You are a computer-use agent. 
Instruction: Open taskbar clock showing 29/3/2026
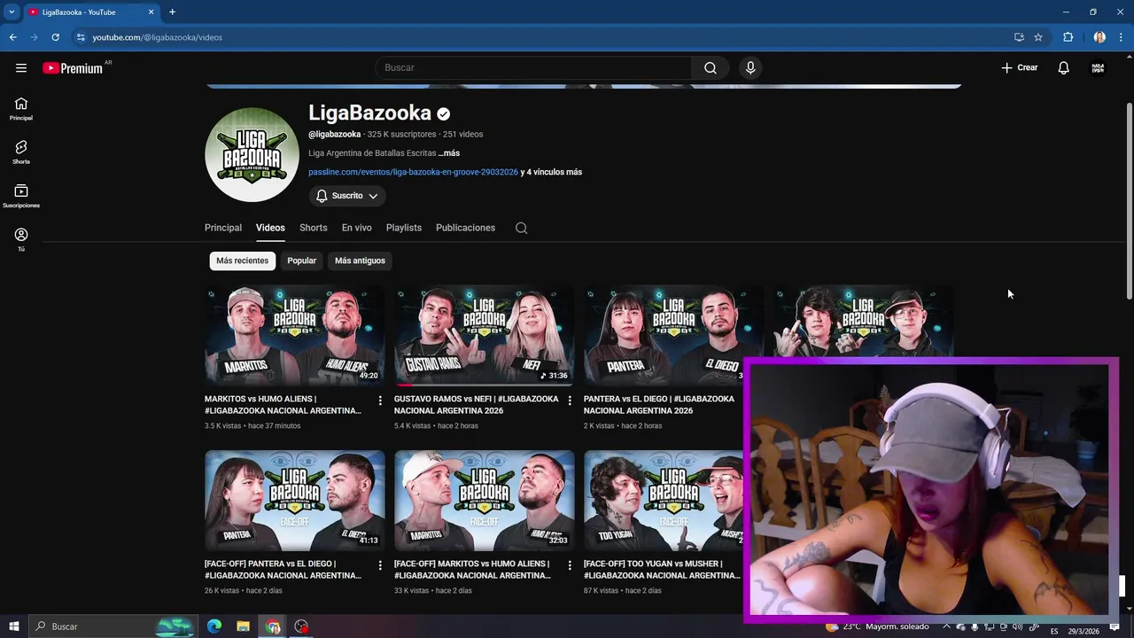[1084, 631]
